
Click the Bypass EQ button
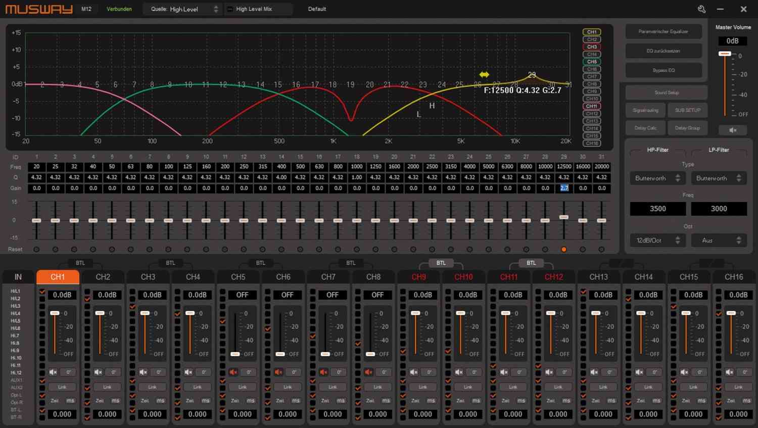pos(664,70)
